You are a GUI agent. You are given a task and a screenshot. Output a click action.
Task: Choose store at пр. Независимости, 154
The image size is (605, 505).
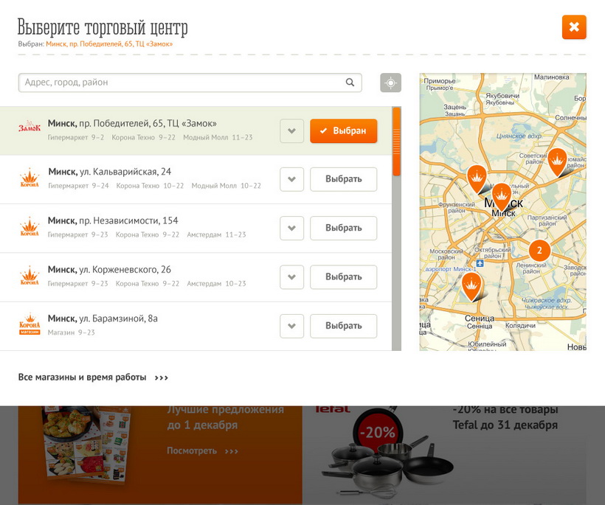[343, 229]
